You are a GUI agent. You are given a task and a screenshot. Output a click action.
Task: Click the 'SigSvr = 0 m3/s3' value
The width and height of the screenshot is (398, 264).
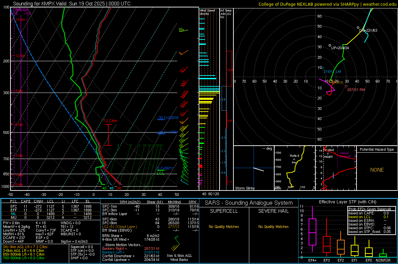[x=74, y=241]
